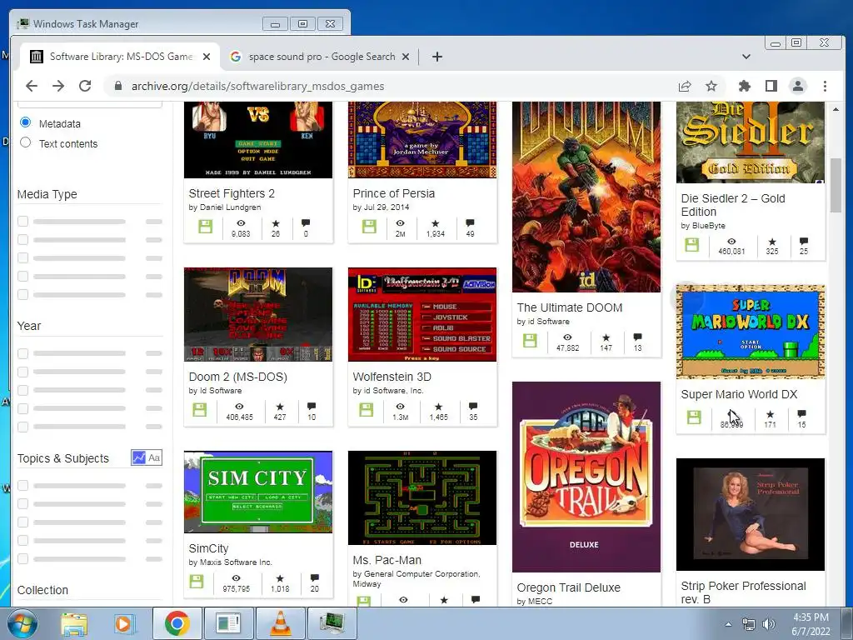Open the Street Fighters 2 title link
This screenshot has height=640, width=853.
(x=232, y=193)
